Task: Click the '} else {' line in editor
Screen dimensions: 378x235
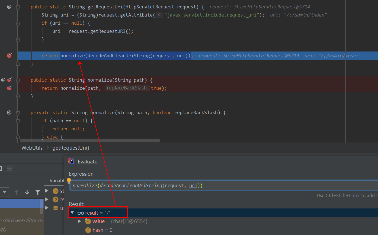Action: point(52,137)
